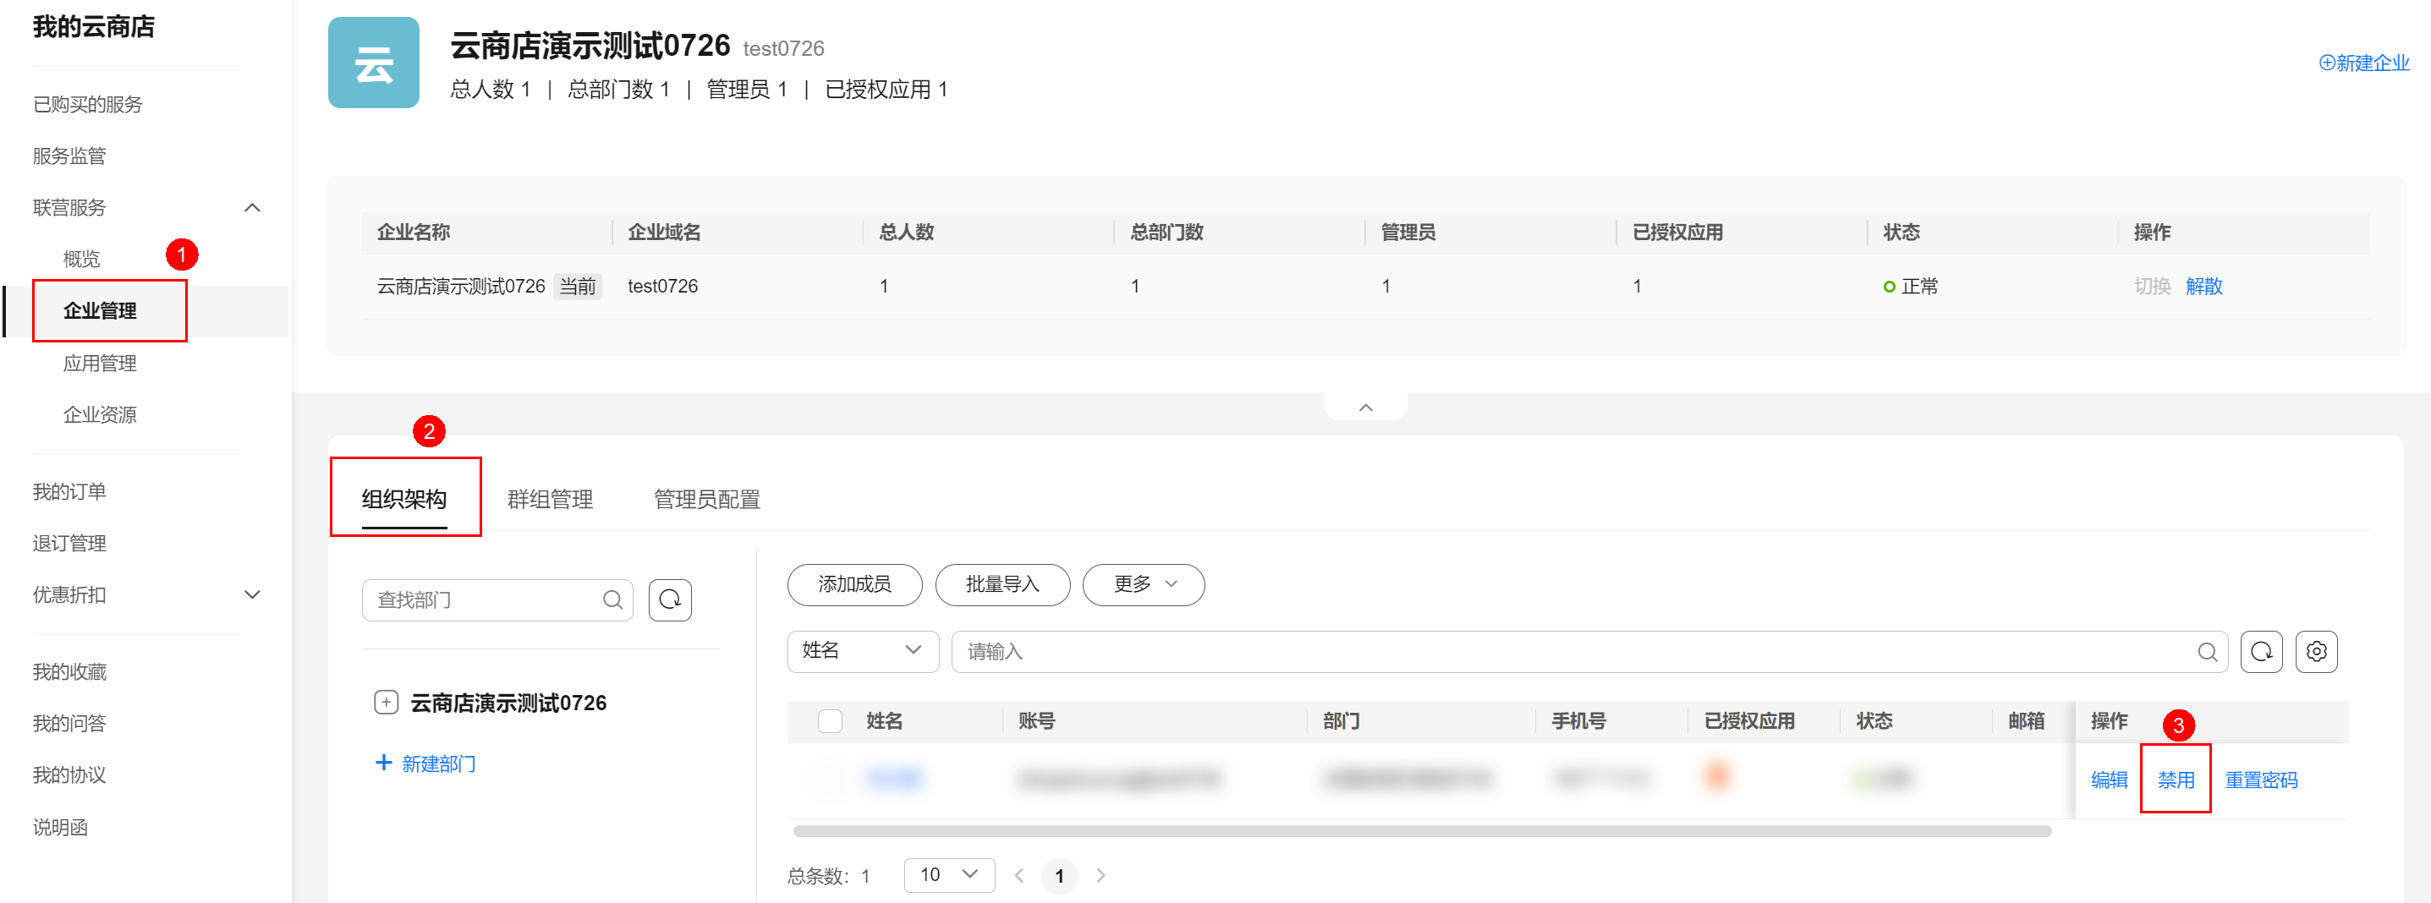Go to next page arrow
Screen dimensions: 2431x903
tap(1100, 876)
